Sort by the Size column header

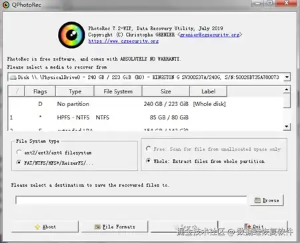click(x=166, y=91)
